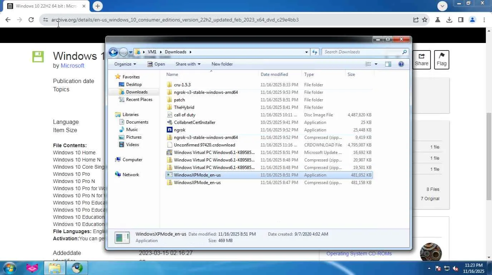Toggle the Explorer preview pane
This screenshot has height=275, width=492.
(x=388, y=64)
